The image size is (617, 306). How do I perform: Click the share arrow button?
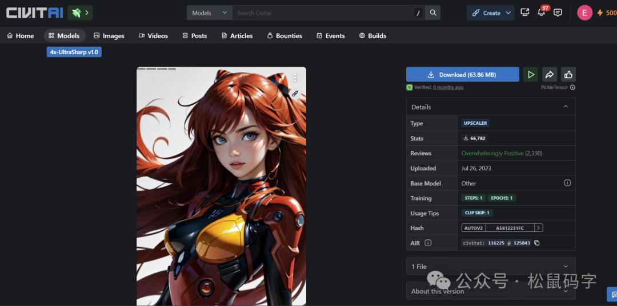point(550,75)
